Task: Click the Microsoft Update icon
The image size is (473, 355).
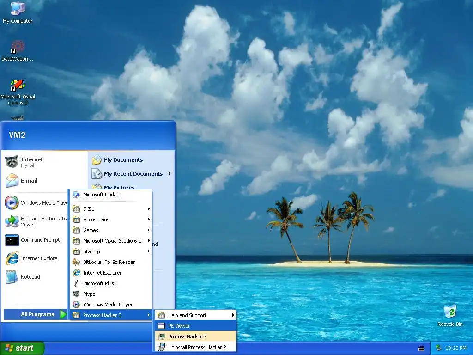Action: coord(76,195)
